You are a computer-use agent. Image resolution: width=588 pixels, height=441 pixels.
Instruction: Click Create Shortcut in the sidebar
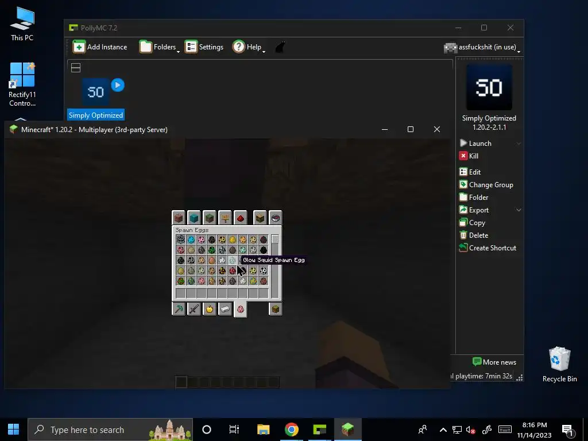(488, 248)
